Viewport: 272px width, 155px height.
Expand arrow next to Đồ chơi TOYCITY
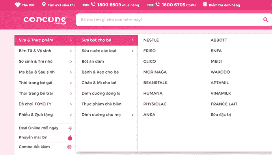click(x=71, y=104)
